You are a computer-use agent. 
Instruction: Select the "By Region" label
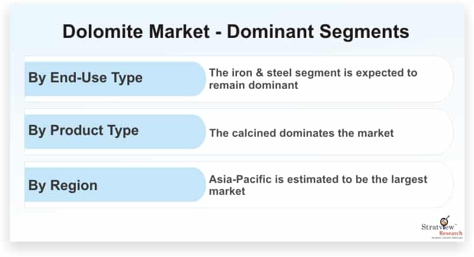point(63,184)
